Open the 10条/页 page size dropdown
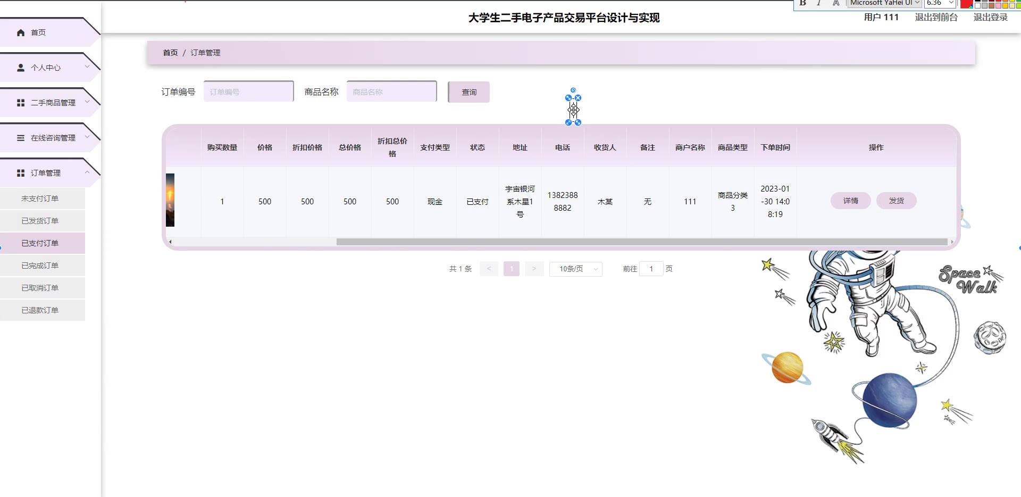The height and width of the screenshot is (497, 1021). (576, 269)
